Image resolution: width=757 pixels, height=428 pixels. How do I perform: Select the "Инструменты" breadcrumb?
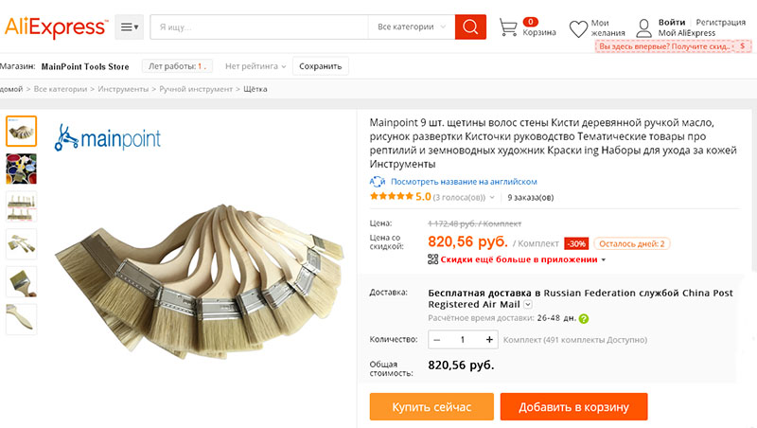[x=124, y=89]
